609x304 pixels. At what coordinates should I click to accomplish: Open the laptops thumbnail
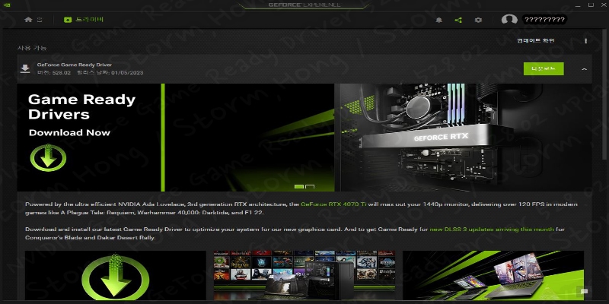coord(493,275)
